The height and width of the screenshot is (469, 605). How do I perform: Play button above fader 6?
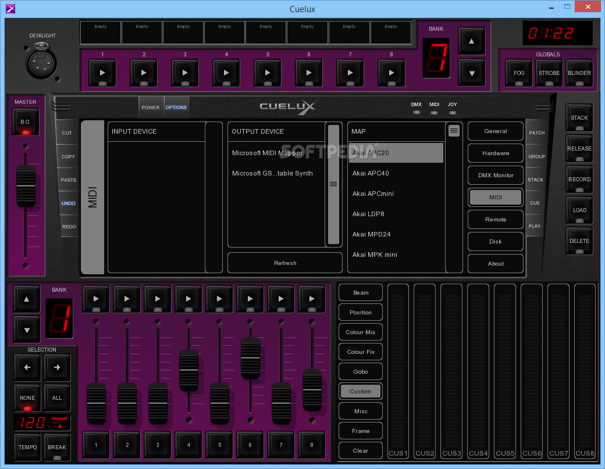[x=250, y=299]
